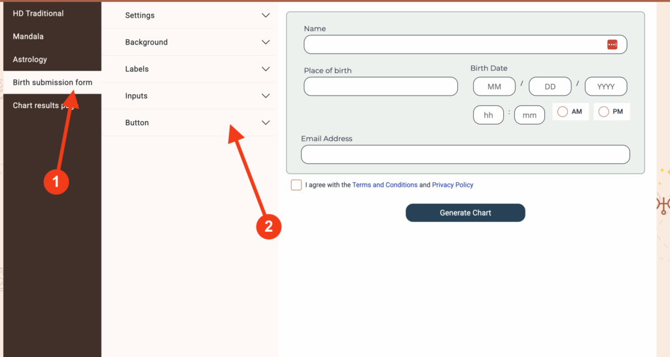Image resolution: width=670 pixels, height=357 pixels.
Task: Switch to the Mandala tab
Action: 28,36
